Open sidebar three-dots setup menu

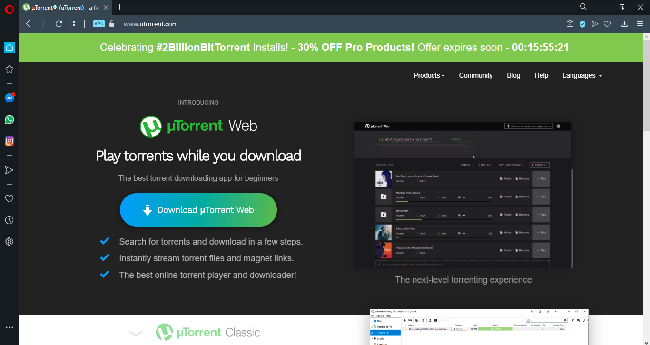point(9,327)
